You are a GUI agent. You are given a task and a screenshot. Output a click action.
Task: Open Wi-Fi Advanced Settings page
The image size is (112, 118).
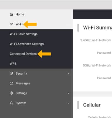tap(27, 44)
